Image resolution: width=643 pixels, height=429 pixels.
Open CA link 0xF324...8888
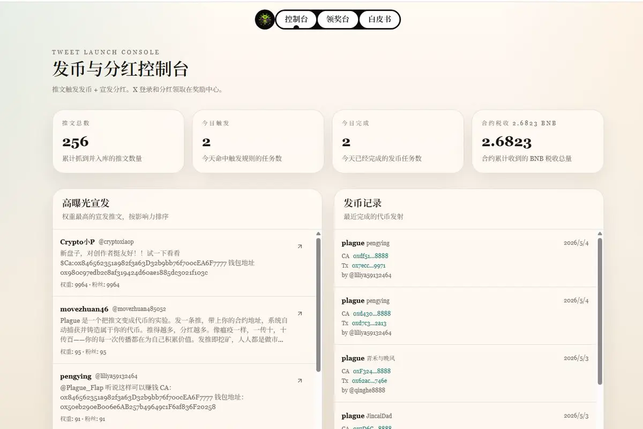coord(372,371)
